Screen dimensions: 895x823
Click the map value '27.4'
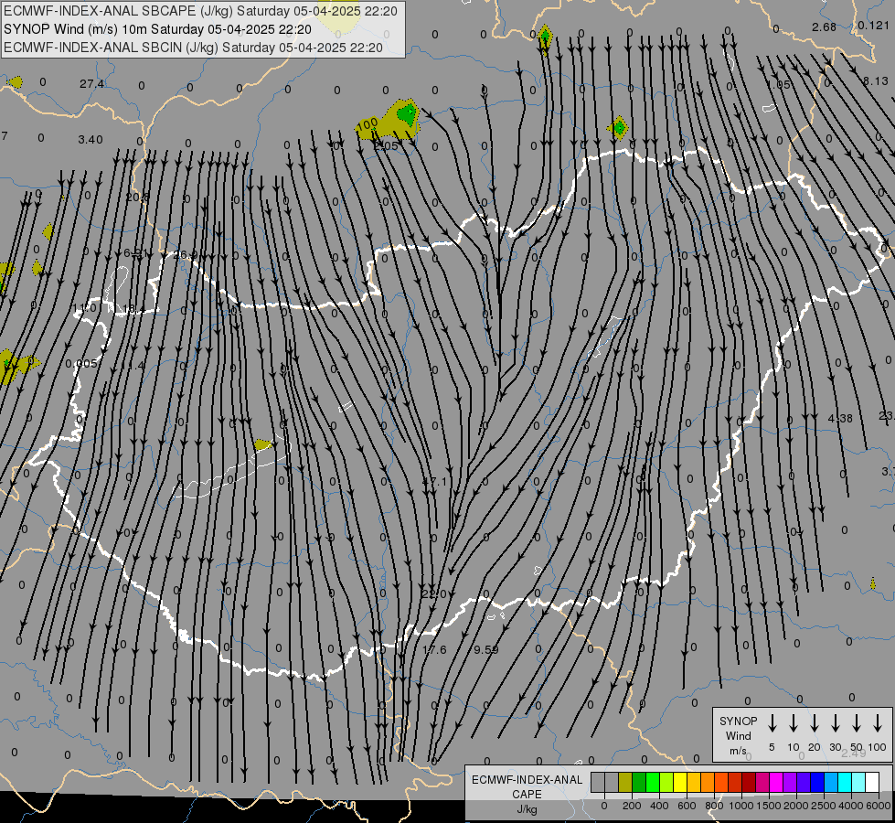click(x=92, y=84)
